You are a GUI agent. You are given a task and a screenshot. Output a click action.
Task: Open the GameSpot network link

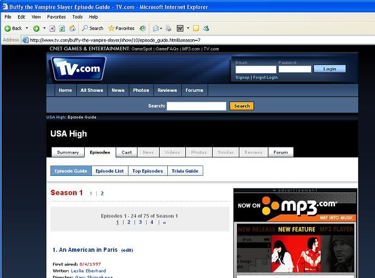pos(142,49)
